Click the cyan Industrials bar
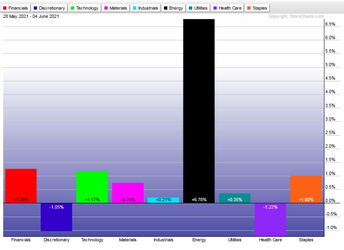The width and height of the screenshot is (344, 250). pos(163,200)
